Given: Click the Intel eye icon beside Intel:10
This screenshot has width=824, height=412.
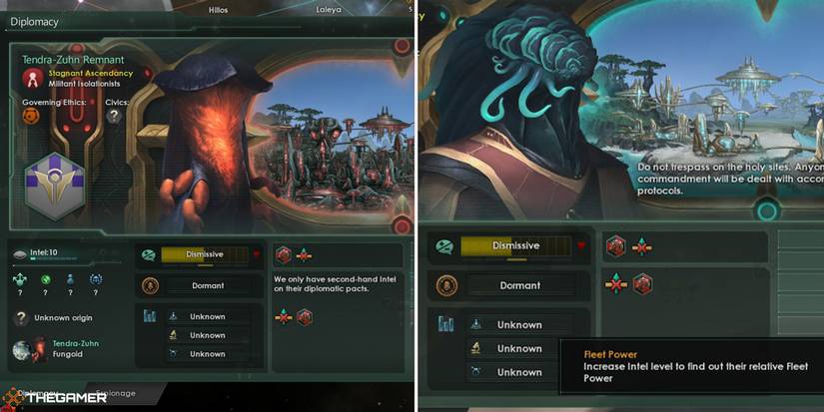Looking at the screenshot, I should (x=20, y=254).
